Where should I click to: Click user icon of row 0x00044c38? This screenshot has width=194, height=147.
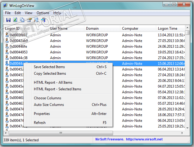point(7,58)
